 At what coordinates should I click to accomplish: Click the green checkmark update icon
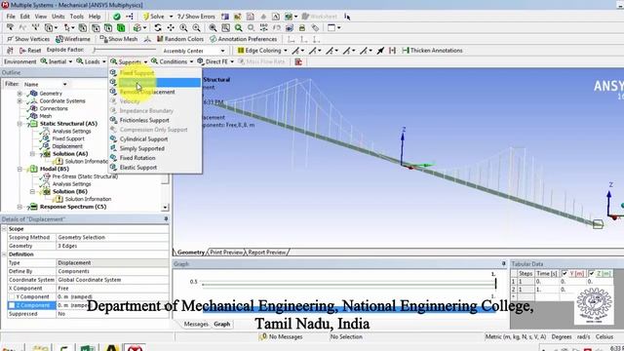(117, 17)
